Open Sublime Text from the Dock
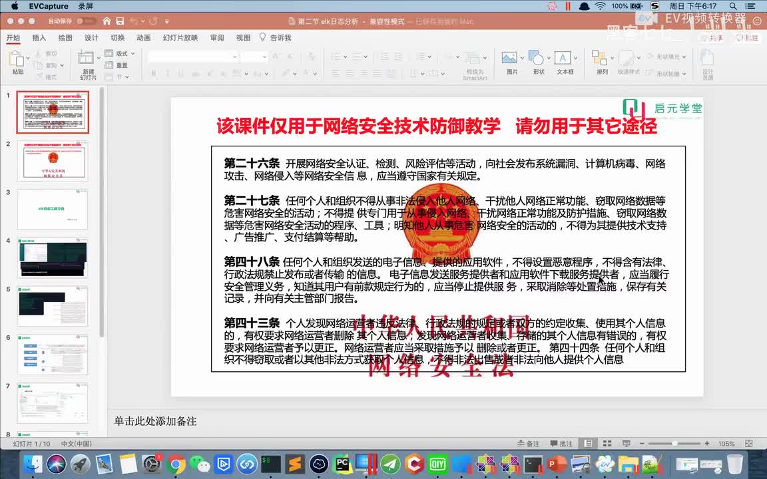The image size is (767, 479). coord(294,464)
